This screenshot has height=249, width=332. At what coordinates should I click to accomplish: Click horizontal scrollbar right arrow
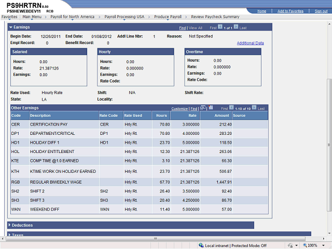(x=324, y=239)
